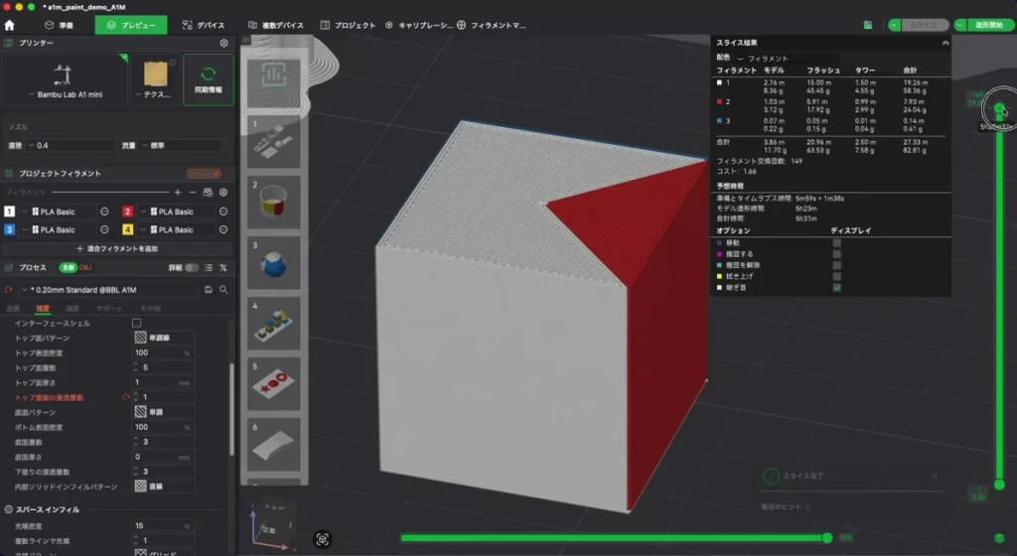Open Calibration (キャリブレーシ...) tab
Image resolution: width=1017 pixels, height=556 pixels.
click(x=419, y=25)
